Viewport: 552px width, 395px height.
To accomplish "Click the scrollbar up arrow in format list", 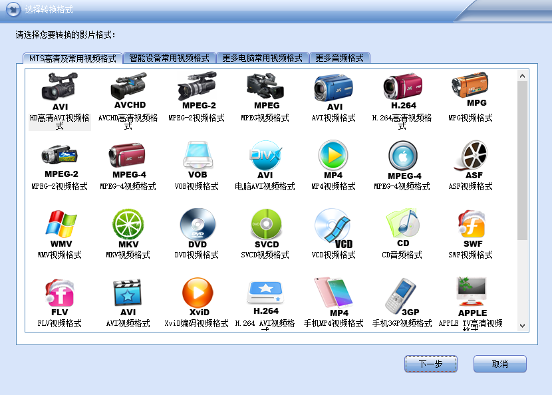I will (x=523, y=76).
